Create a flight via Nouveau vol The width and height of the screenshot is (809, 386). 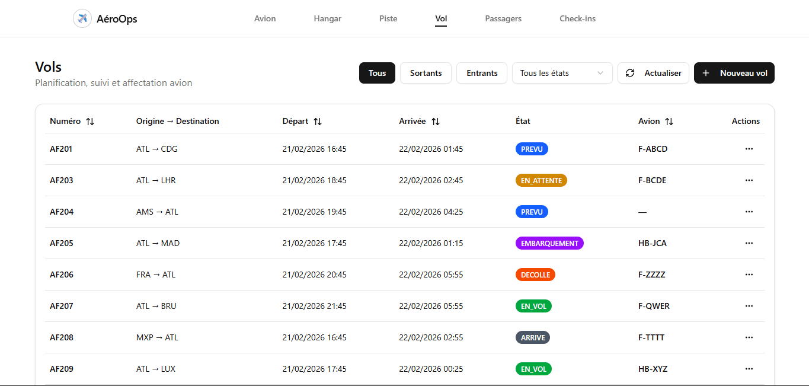pyautogui.click(x=734, y=73)
